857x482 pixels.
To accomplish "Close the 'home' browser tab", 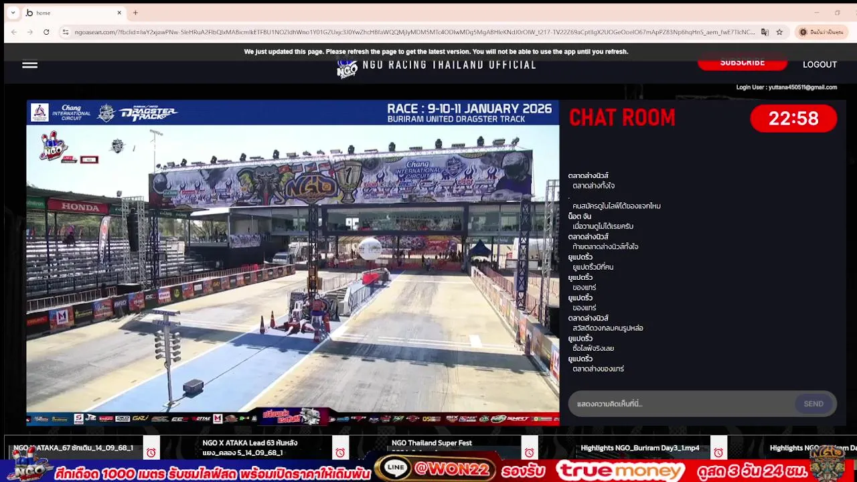I will (x=119, y=13).
